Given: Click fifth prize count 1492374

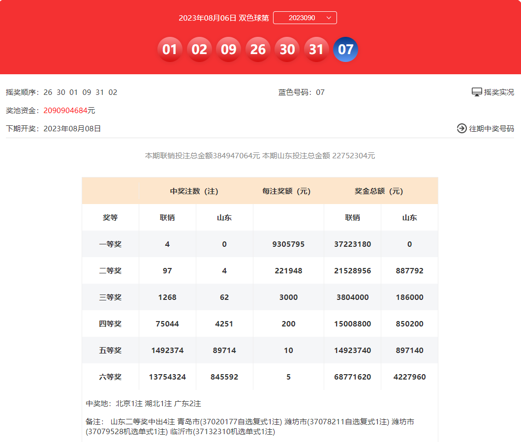Looking at the screenshot, I should 167,351.
